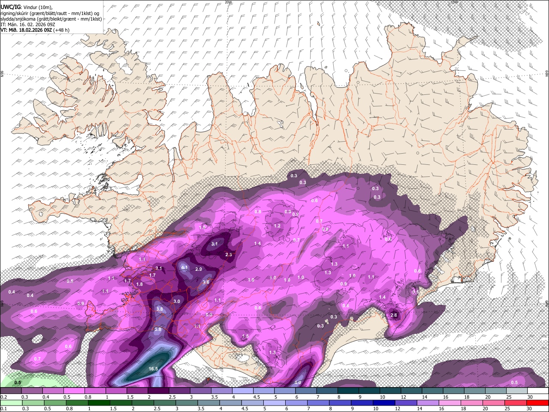The image size is (549, 412).
Task: Click the 1.2 precipitation value on the map
Action: pyautogui.click(x=277, y=226)
